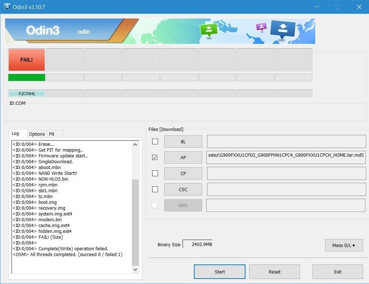Image resolution: width=369 pixels, height=284 pixels.
Task: Enable the CP file checkbox
Action: (x=155, y=173)
